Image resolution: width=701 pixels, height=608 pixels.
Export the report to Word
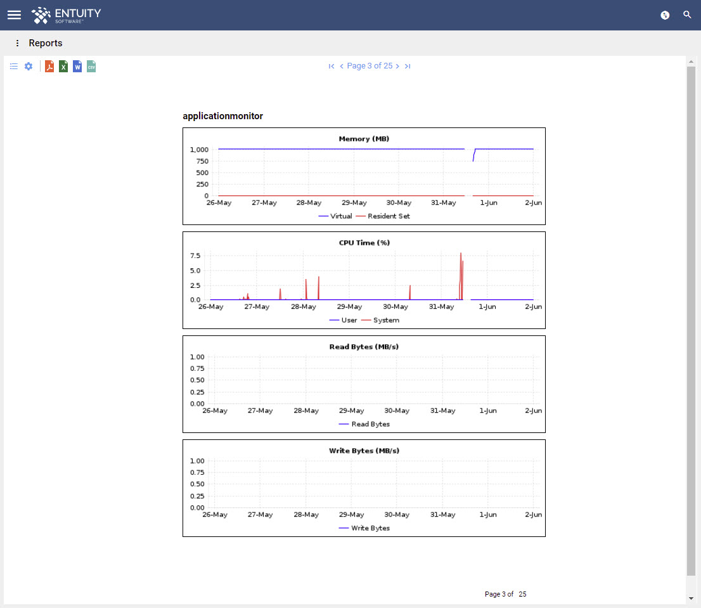click(77, 66)
